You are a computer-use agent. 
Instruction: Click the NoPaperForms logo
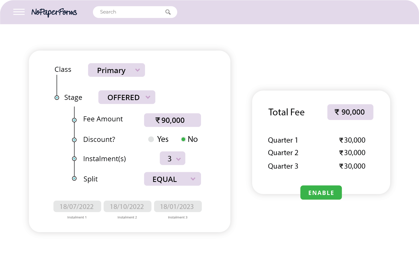tap(54, 12)
